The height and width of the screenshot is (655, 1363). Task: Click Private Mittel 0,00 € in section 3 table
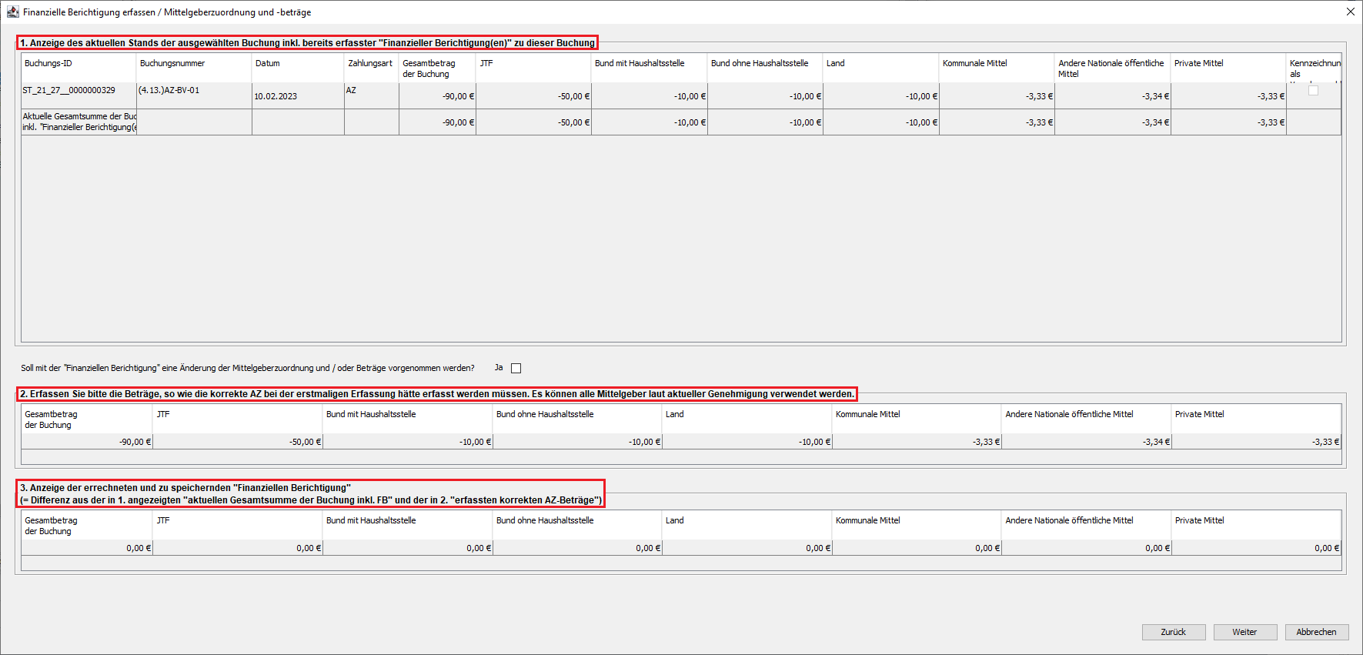[1256, 548]
